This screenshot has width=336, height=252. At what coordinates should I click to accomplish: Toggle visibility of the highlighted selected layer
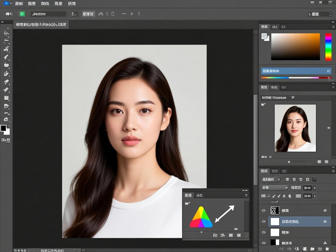[x=264, y=222]
